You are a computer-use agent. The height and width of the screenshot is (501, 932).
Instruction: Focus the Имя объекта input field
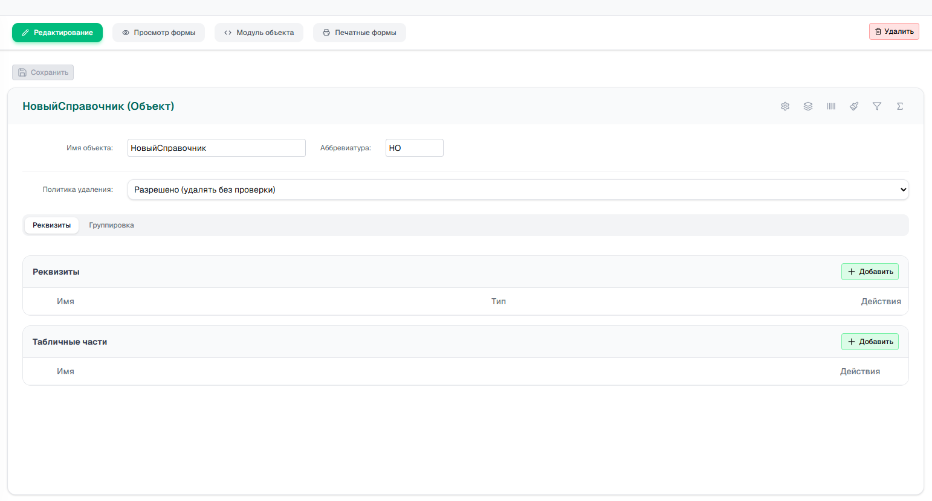[x=216, y=148]
